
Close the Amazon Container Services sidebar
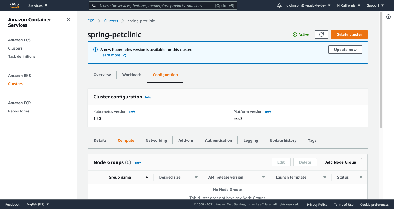click(68, 19)
